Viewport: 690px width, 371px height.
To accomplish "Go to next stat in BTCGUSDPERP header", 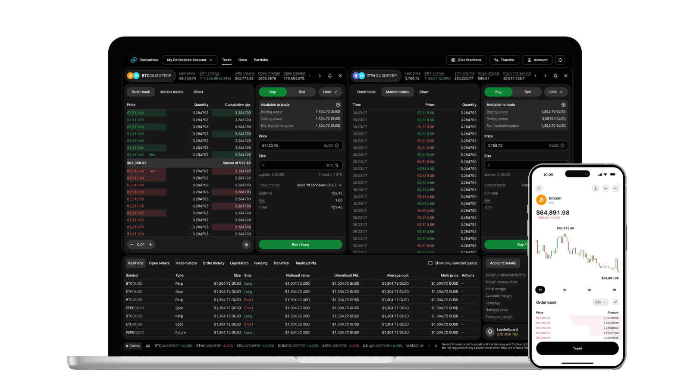I will pos(320,75).
